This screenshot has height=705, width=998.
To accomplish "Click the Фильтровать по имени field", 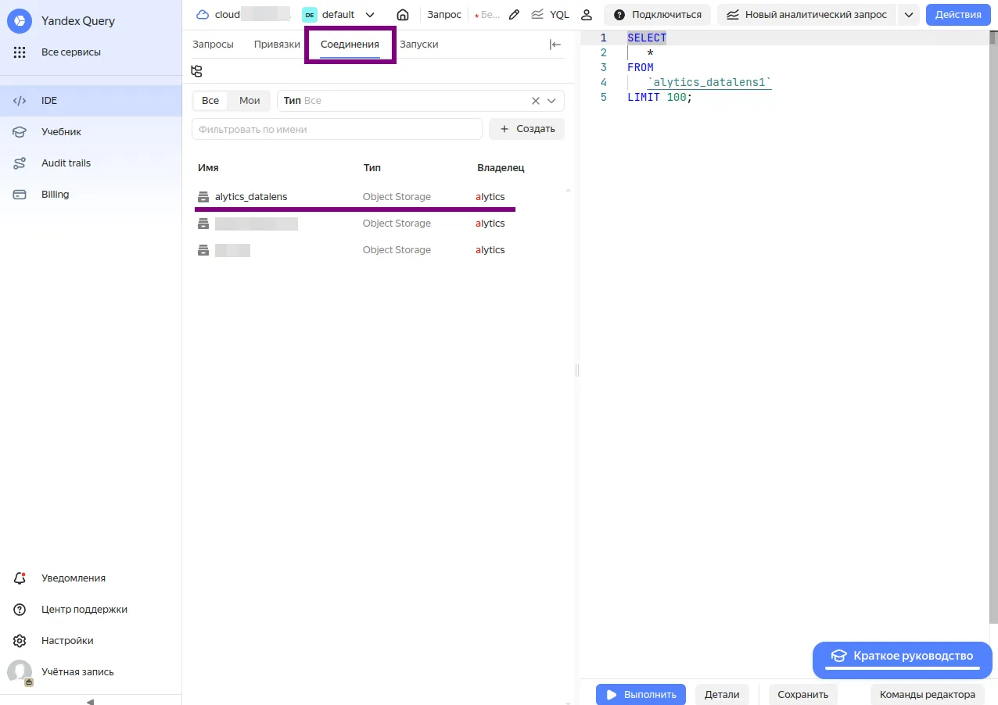I will click(337, 129).
